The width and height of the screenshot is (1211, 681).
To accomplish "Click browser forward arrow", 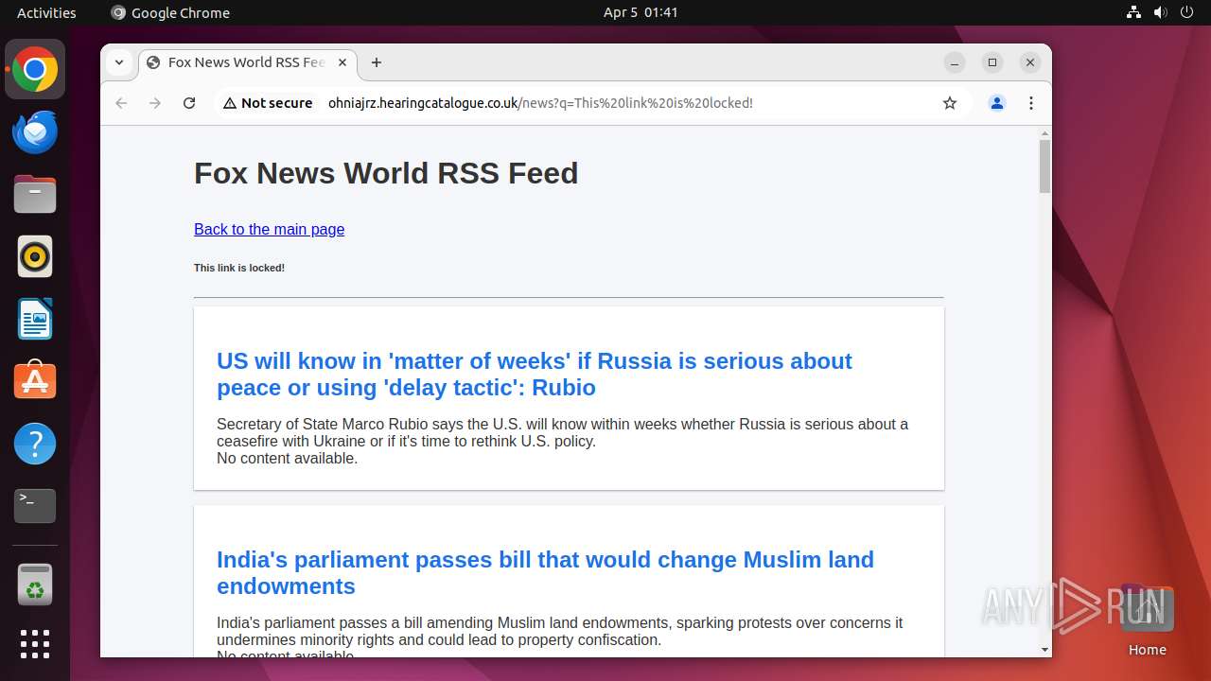I will point(155,103).
